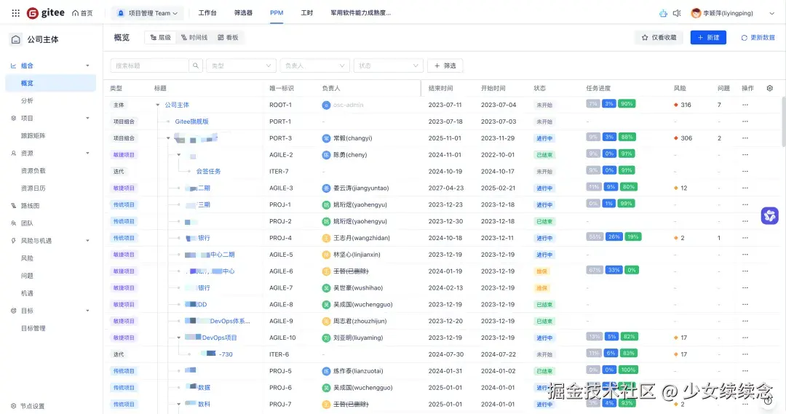Click 90% green progress in ROOT-1 row
Screen dimensions: 786x414
point(627,104)
